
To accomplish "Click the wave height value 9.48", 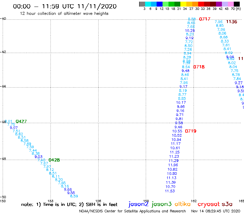I will pyautogui.click(x=186, y=71).
